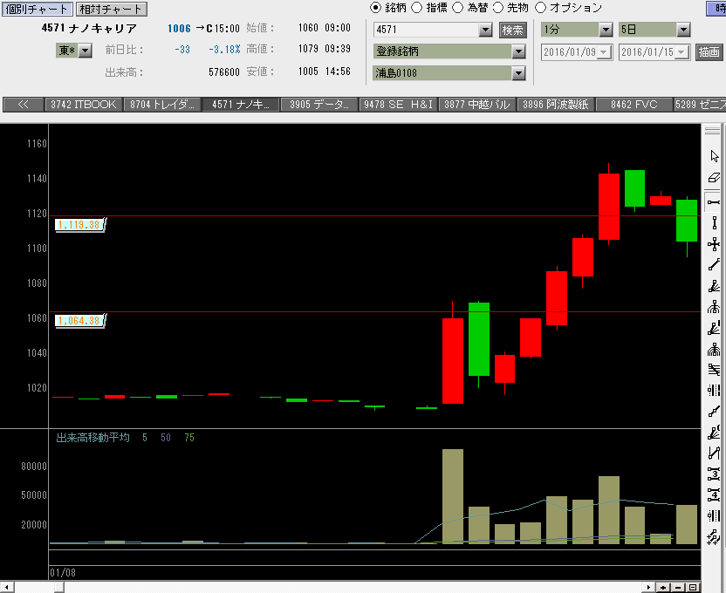Image resolution: width=726 pixels, height=593 pixels.
Task: Switch to the 相対チャート tab
Action: (x=110, y=9)
